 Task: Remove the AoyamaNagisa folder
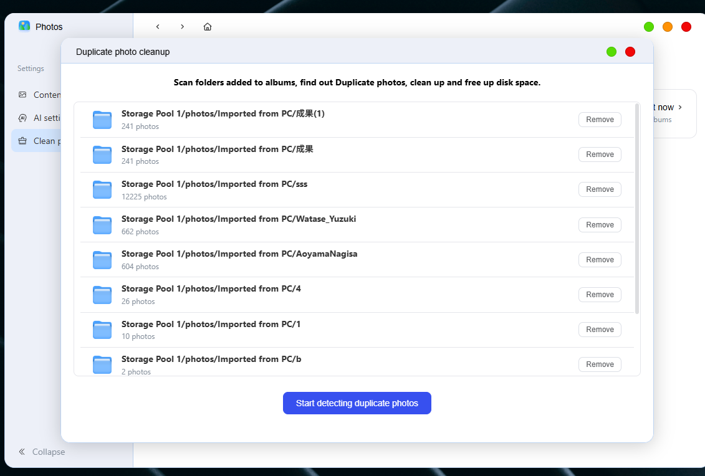(600, 260)
